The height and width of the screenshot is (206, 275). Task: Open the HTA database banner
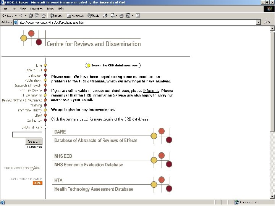pyautogui.click(x=112, y=185)
